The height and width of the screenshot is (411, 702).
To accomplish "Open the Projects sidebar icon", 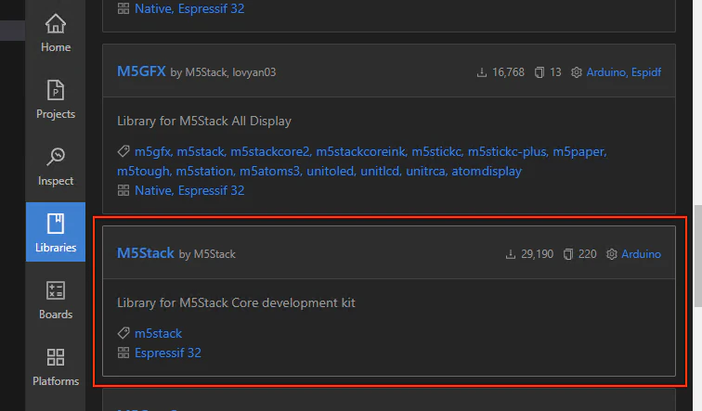I will [x=56, y=90].
